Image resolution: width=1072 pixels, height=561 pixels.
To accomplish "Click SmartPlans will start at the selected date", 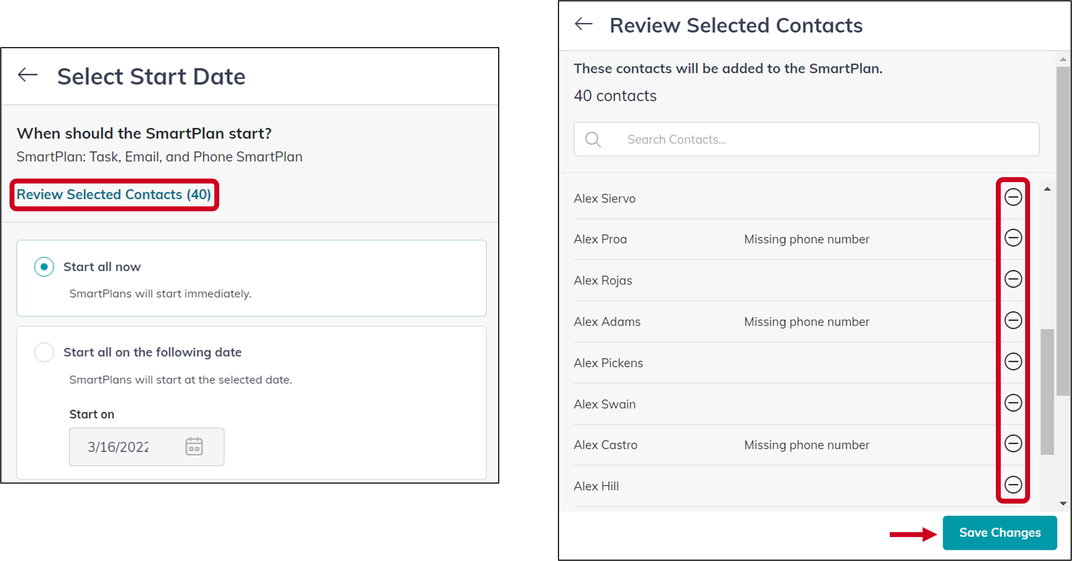I will click(x=180, y=380).
